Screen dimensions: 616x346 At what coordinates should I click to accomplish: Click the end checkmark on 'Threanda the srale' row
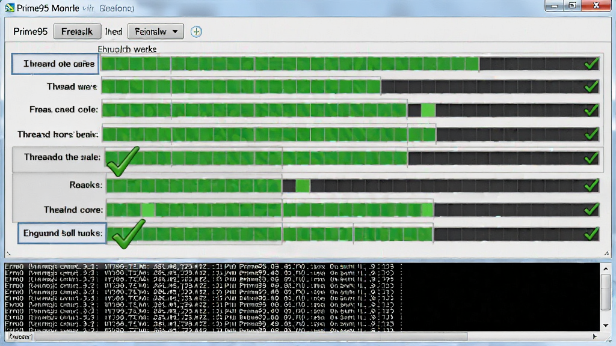click(x=591, y=158)
